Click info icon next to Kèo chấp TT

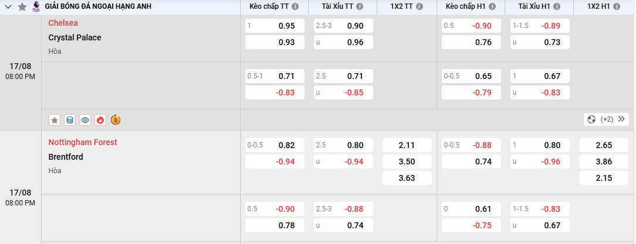pos(295,7)
